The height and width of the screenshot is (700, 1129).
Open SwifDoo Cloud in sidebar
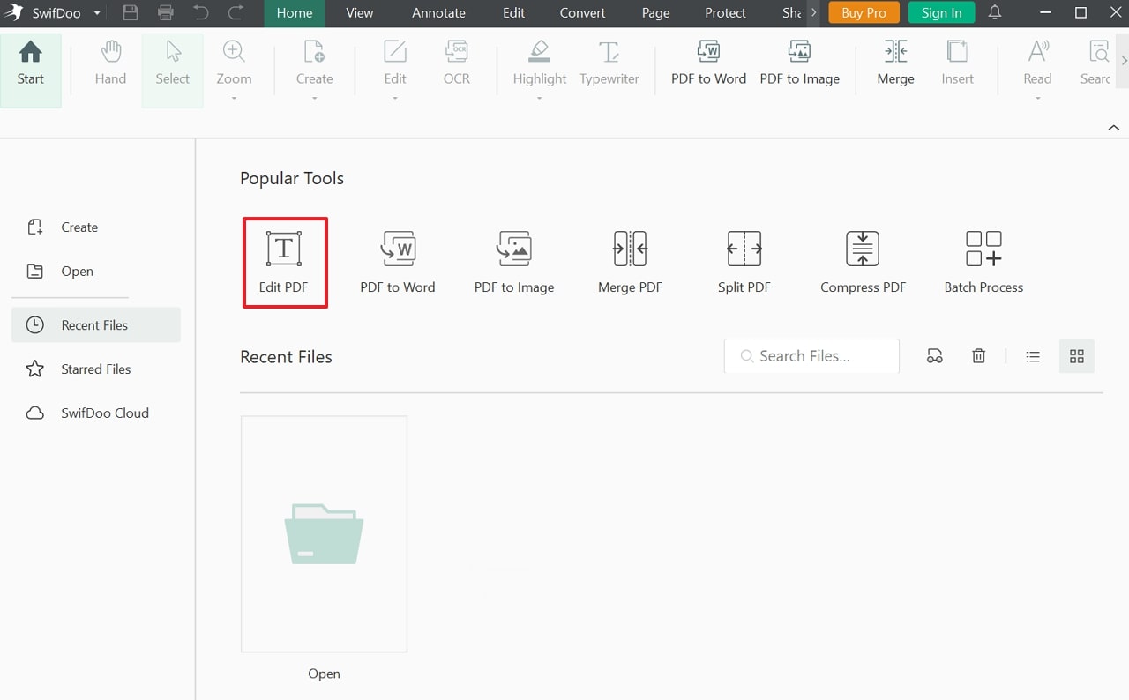coord(96,413)
